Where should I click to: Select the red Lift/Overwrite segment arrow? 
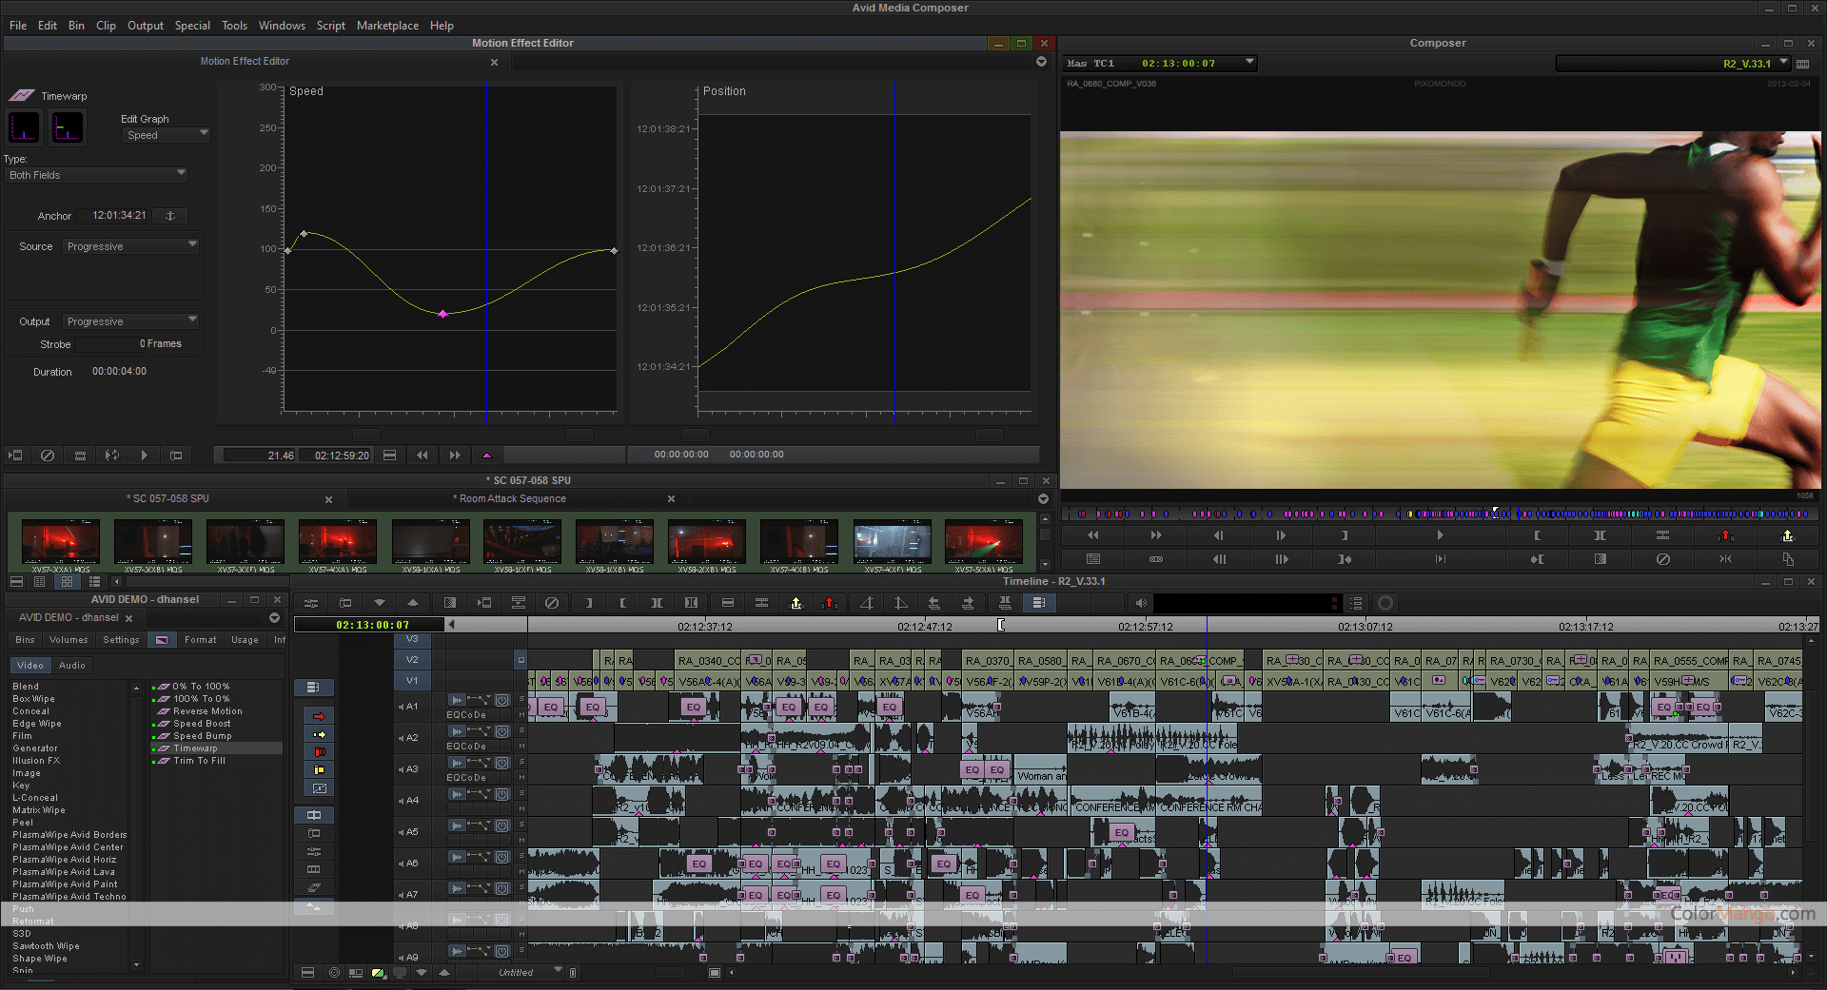[319, 716]
